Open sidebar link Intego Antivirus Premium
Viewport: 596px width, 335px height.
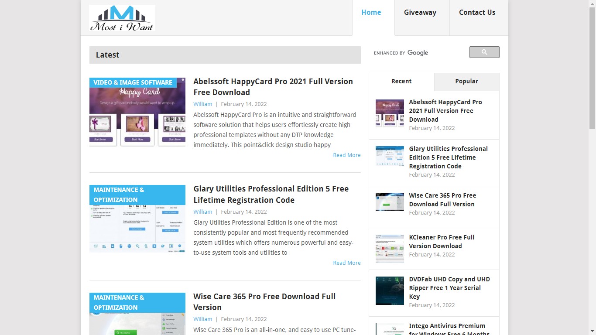(x=449, y=329)
